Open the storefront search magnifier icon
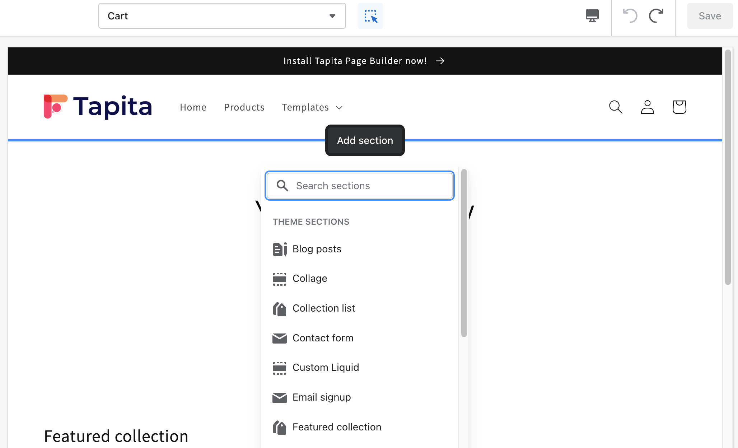 pos(616,107)
